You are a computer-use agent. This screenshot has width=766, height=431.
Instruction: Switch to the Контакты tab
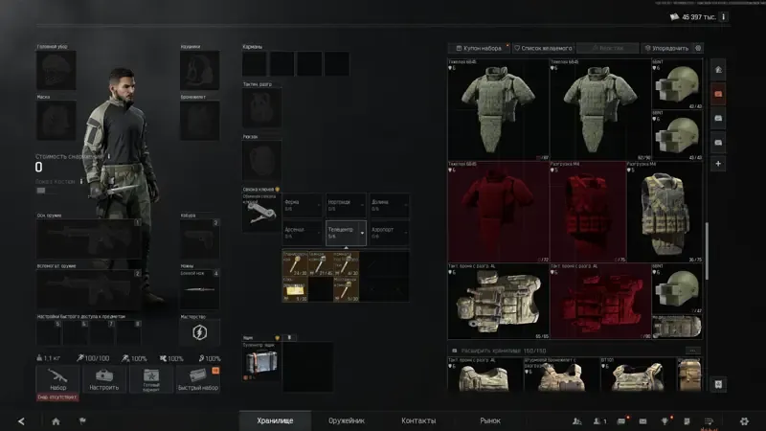[x=418, y=420]
